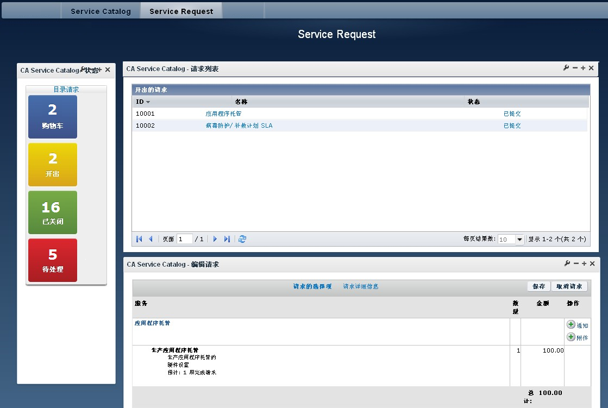
Task: Switch to 请求详细信息 tab
Action: 361,286
